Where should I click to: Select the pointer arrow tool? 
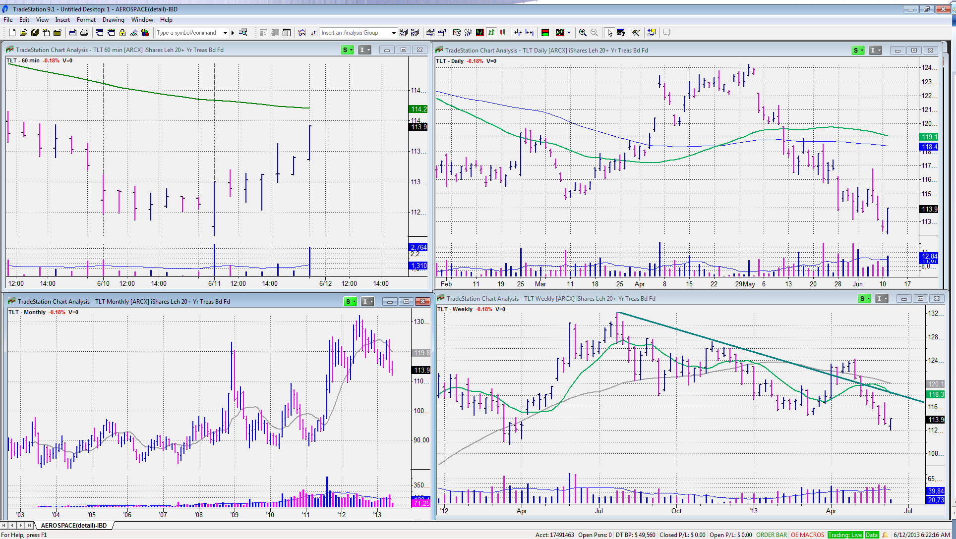(609, 32)
